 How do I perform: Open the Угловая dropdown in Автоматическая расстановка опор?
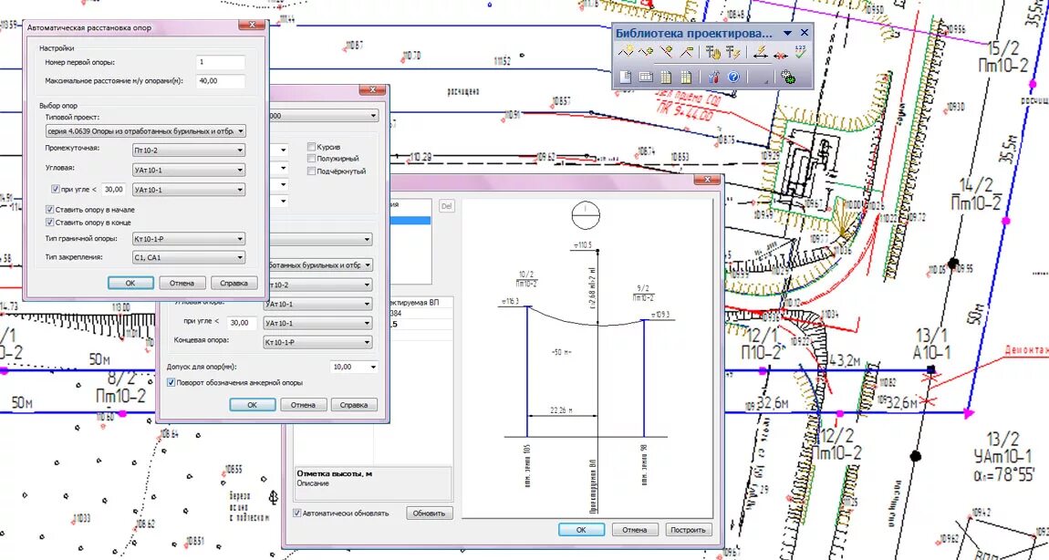[x=189, y=170]
